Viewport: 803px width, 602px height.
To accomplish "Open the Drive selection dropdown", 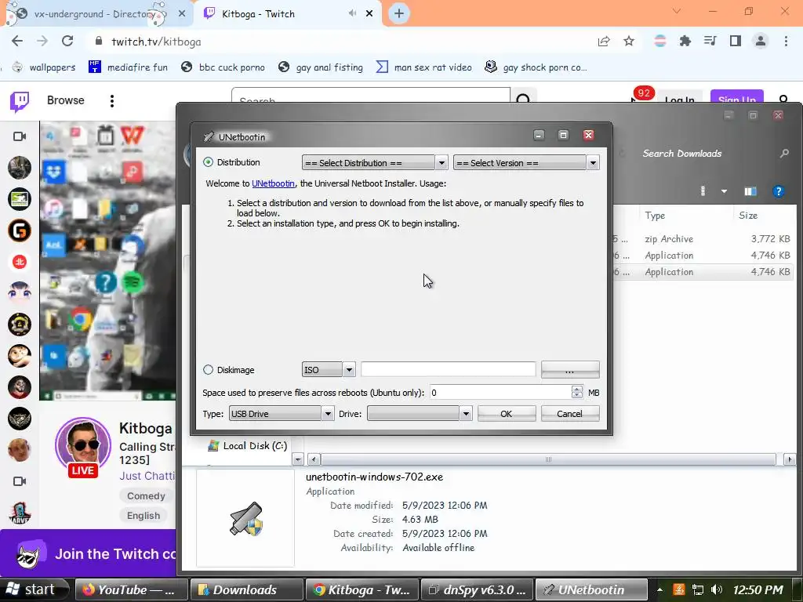I will [420, 414].
